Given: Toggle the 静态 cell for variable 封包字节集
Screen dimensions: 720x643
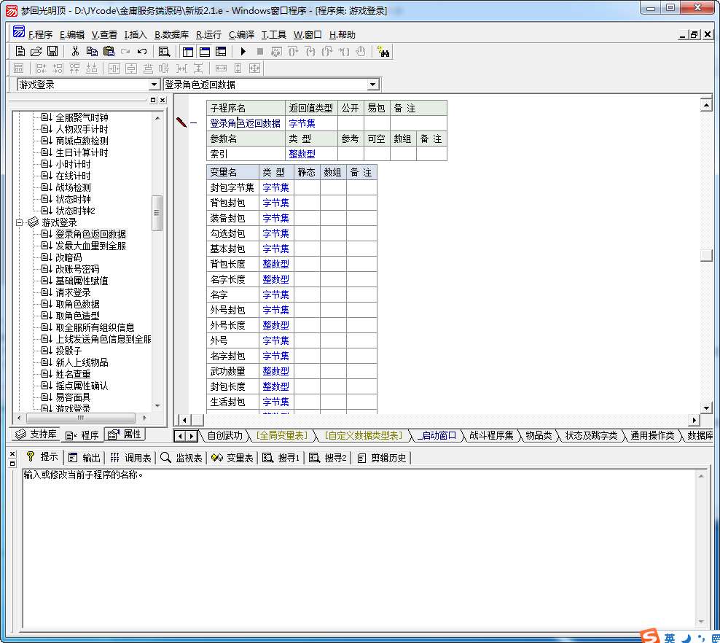Looking at the screenshot, I should tap(307, 187).
